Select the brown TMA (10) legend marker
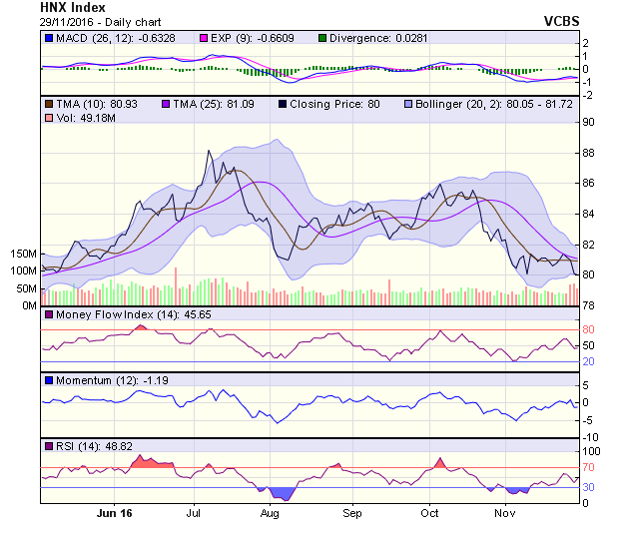Screen dimensions: 619x534 48,103
